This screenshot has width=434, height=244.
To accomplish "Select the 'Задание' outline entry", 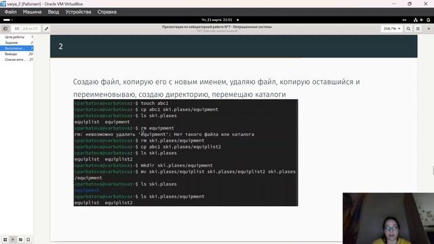I will (x=17, y=43).
